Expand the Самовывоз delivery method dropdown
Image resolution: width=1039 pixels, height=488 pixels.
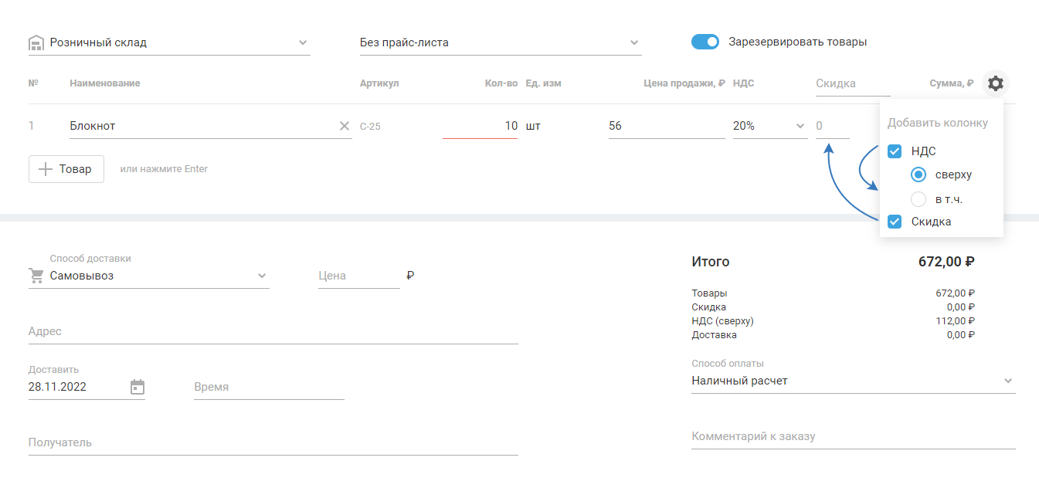coord(262,276)
